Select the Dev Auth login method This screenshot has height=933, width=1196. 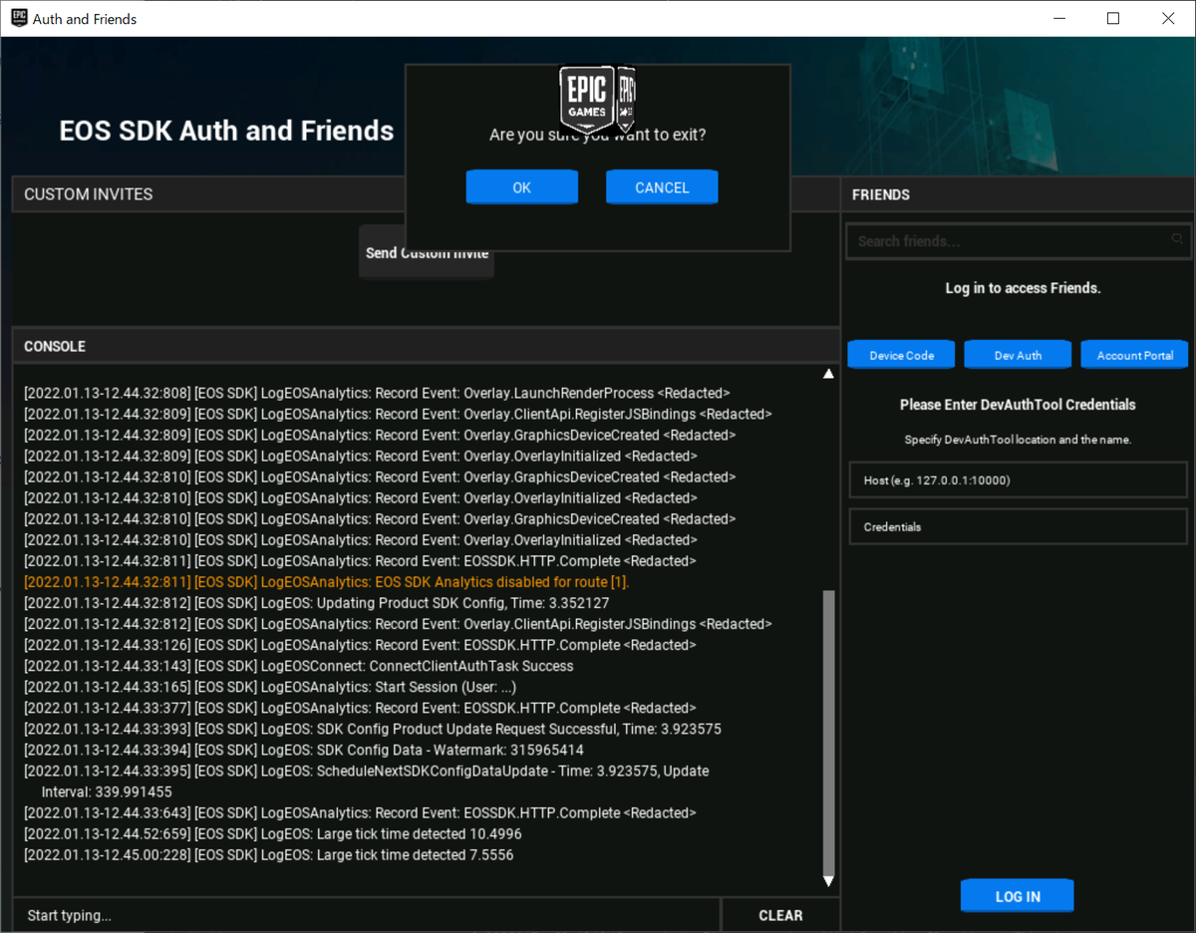[1018, 355]
